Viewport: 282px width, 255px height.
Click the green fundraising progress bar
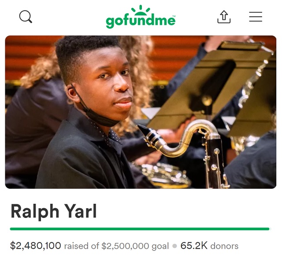pyautogui.click(x=140, y=229)
